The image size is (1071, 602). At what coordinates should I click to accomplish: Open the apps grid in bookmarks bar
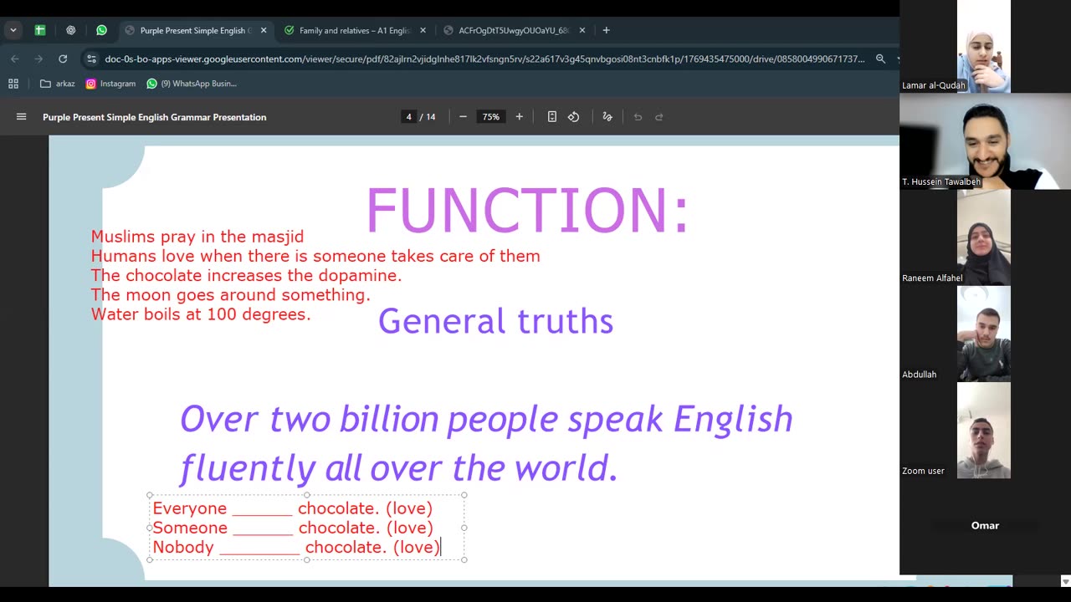tap(13, 84)
